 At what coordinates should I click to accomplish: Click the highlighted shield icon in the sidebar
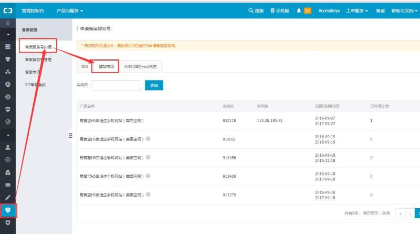pos(8,210)
